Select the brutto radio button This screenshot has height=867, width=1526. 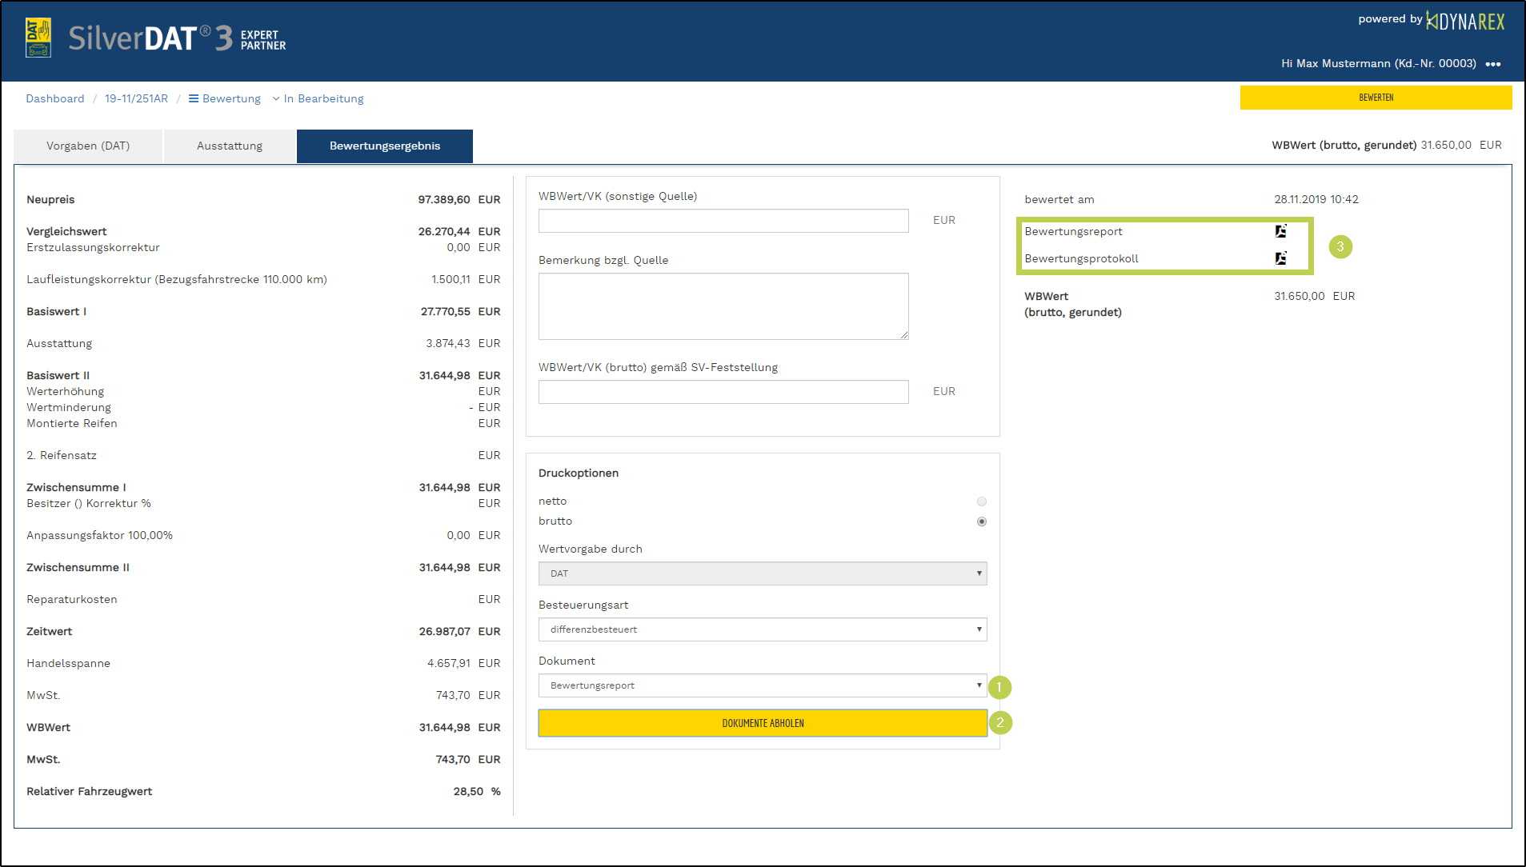click(x=981, y=521)
